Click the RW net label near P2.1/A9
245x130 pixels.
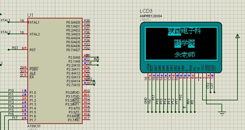[96, 59]
